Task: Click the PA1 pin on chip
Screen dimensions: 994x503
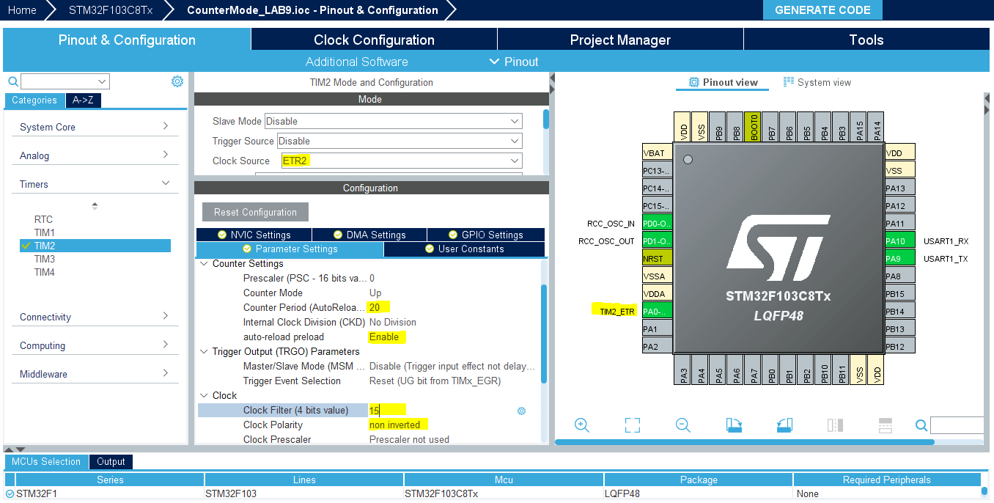Action: tap(657, 329)
